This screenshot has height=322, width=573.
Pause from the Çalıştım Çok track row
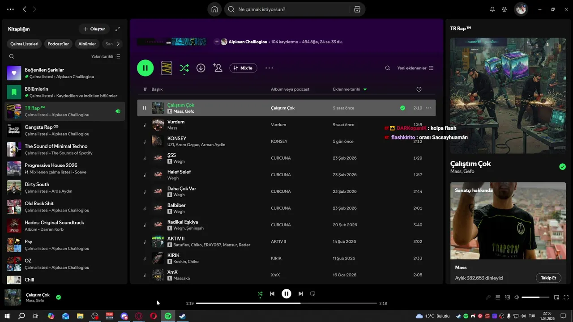coord(145,108)
